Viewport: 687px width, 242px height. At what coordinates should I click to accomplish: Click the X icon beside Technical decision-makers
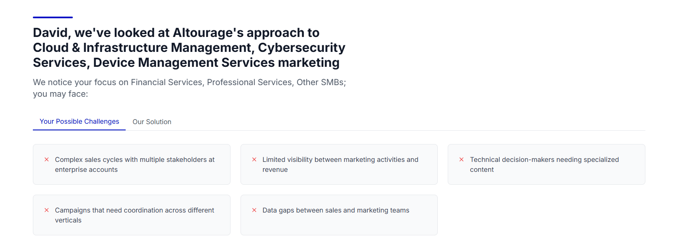click(x=461, y=159)
